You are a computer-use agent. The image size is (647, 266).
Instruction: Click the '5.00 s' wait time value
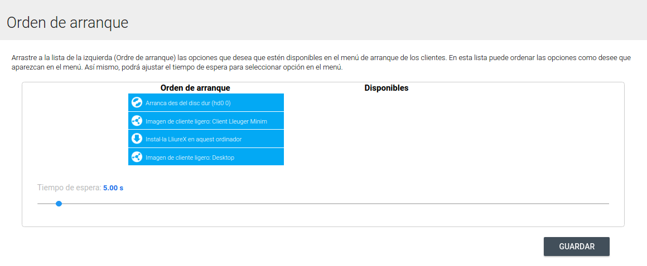coord(113,188)
